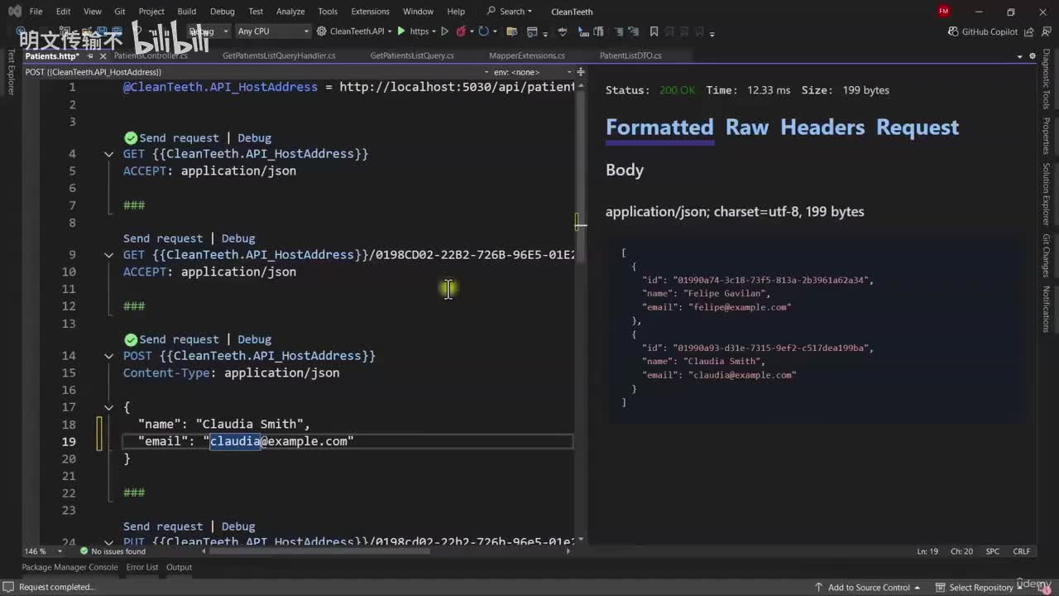Open the Error List tab
Screen dimensions: 1059x596
[x=142, y=567]
